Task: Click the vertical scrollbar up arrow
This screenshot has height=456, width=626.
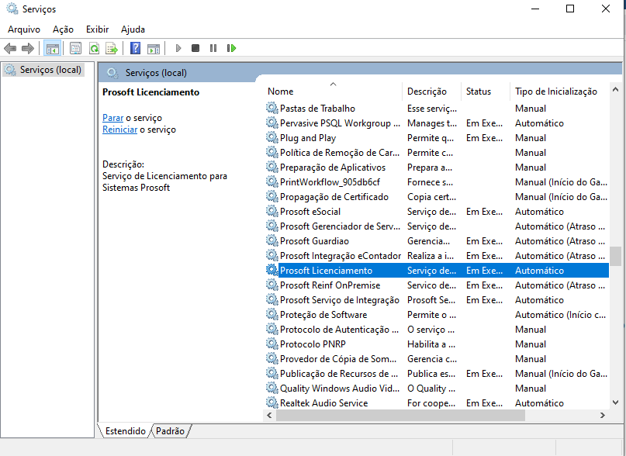Action: 615,90
